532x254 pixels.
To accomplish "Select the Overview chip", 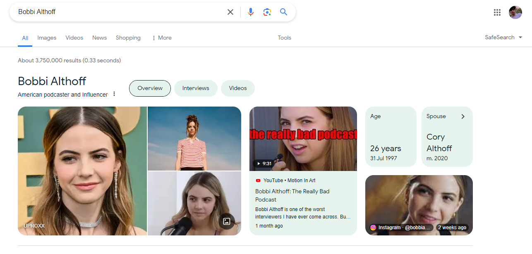I will pos(150,88).
